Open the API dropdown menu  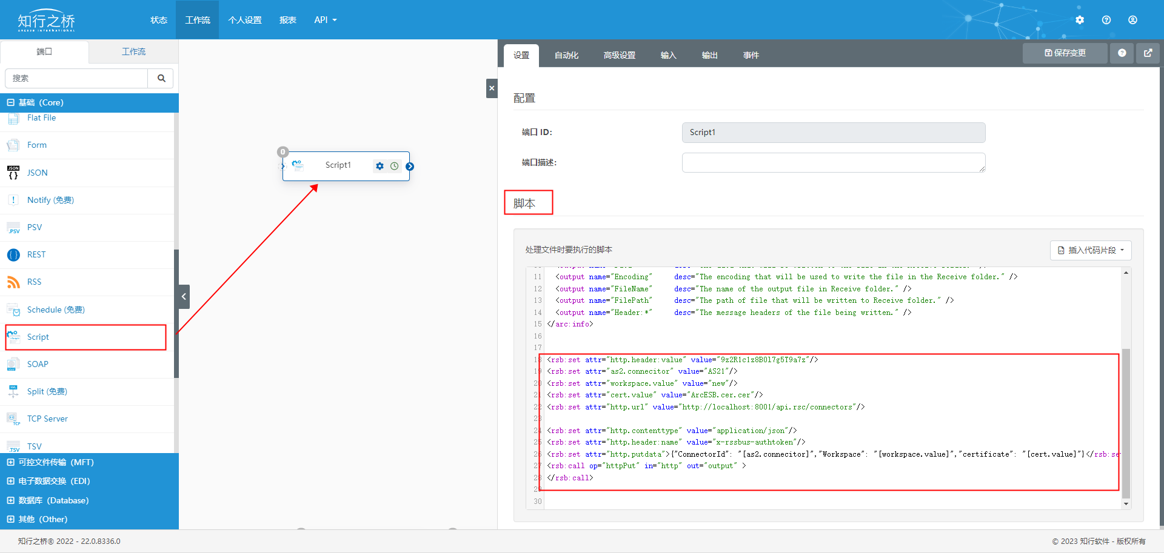(326, 20)
